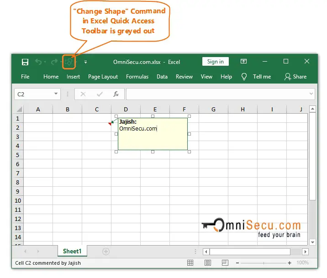
Task: Switch to the Help ribbon tab
Action: click(226, 77)
